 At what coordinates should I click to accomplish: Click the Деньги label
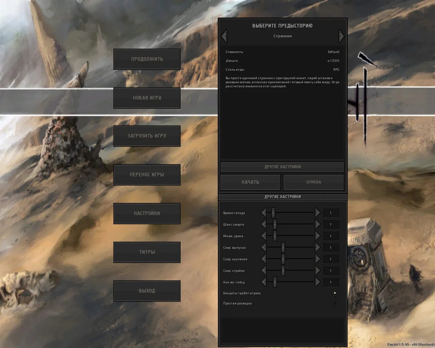[232, 61]
